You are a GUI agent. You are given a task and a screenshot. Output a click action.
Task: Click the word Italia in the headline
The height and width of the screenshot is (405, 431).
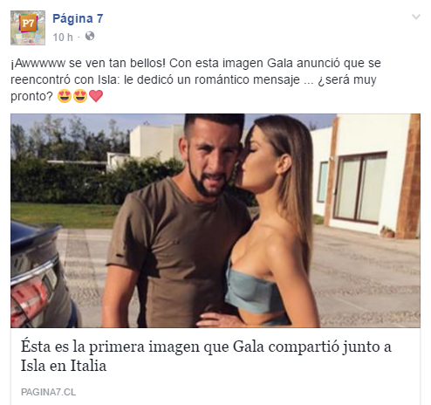click(x=88, y=366)
